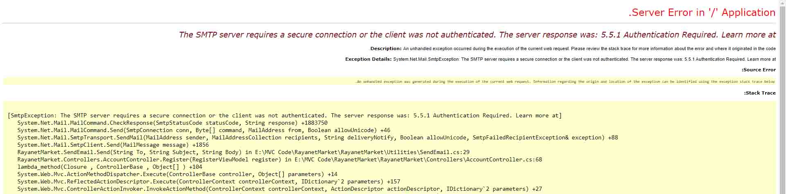Click the "Source Error" section label

pyautogui.click(x=758, y=70)
